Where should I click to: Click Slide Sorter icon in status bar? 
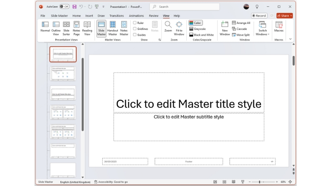224,182
